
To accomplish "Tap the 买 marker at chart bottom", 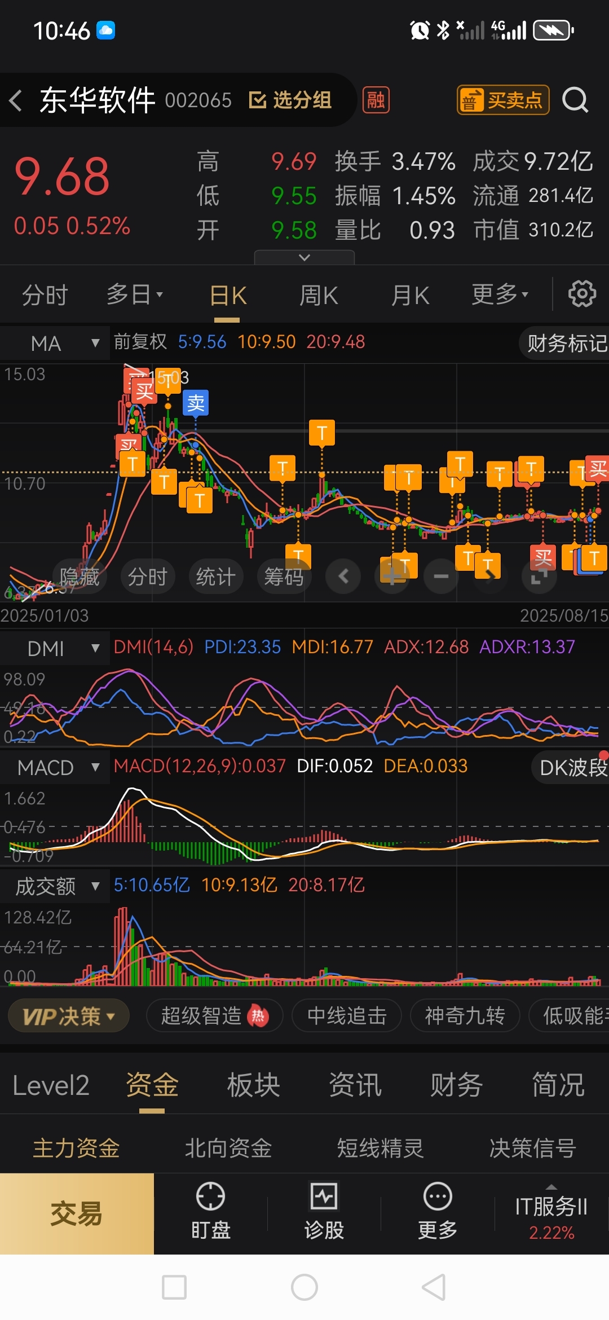I will coord(543,558).
